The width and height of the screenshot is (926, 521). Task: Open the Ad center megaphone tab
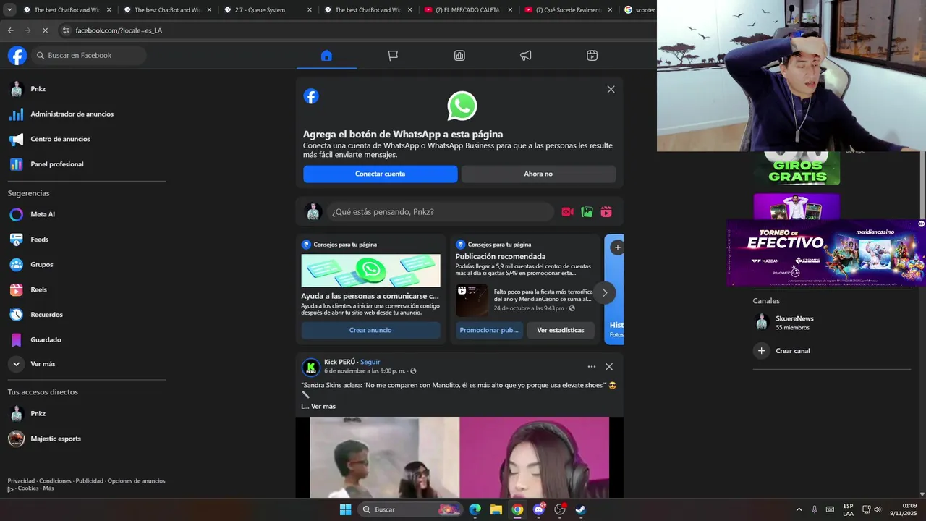point(526,56)
